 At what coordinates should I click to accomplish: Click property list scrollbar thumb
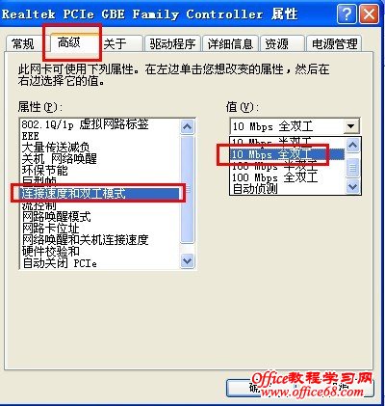pos(187,190)
